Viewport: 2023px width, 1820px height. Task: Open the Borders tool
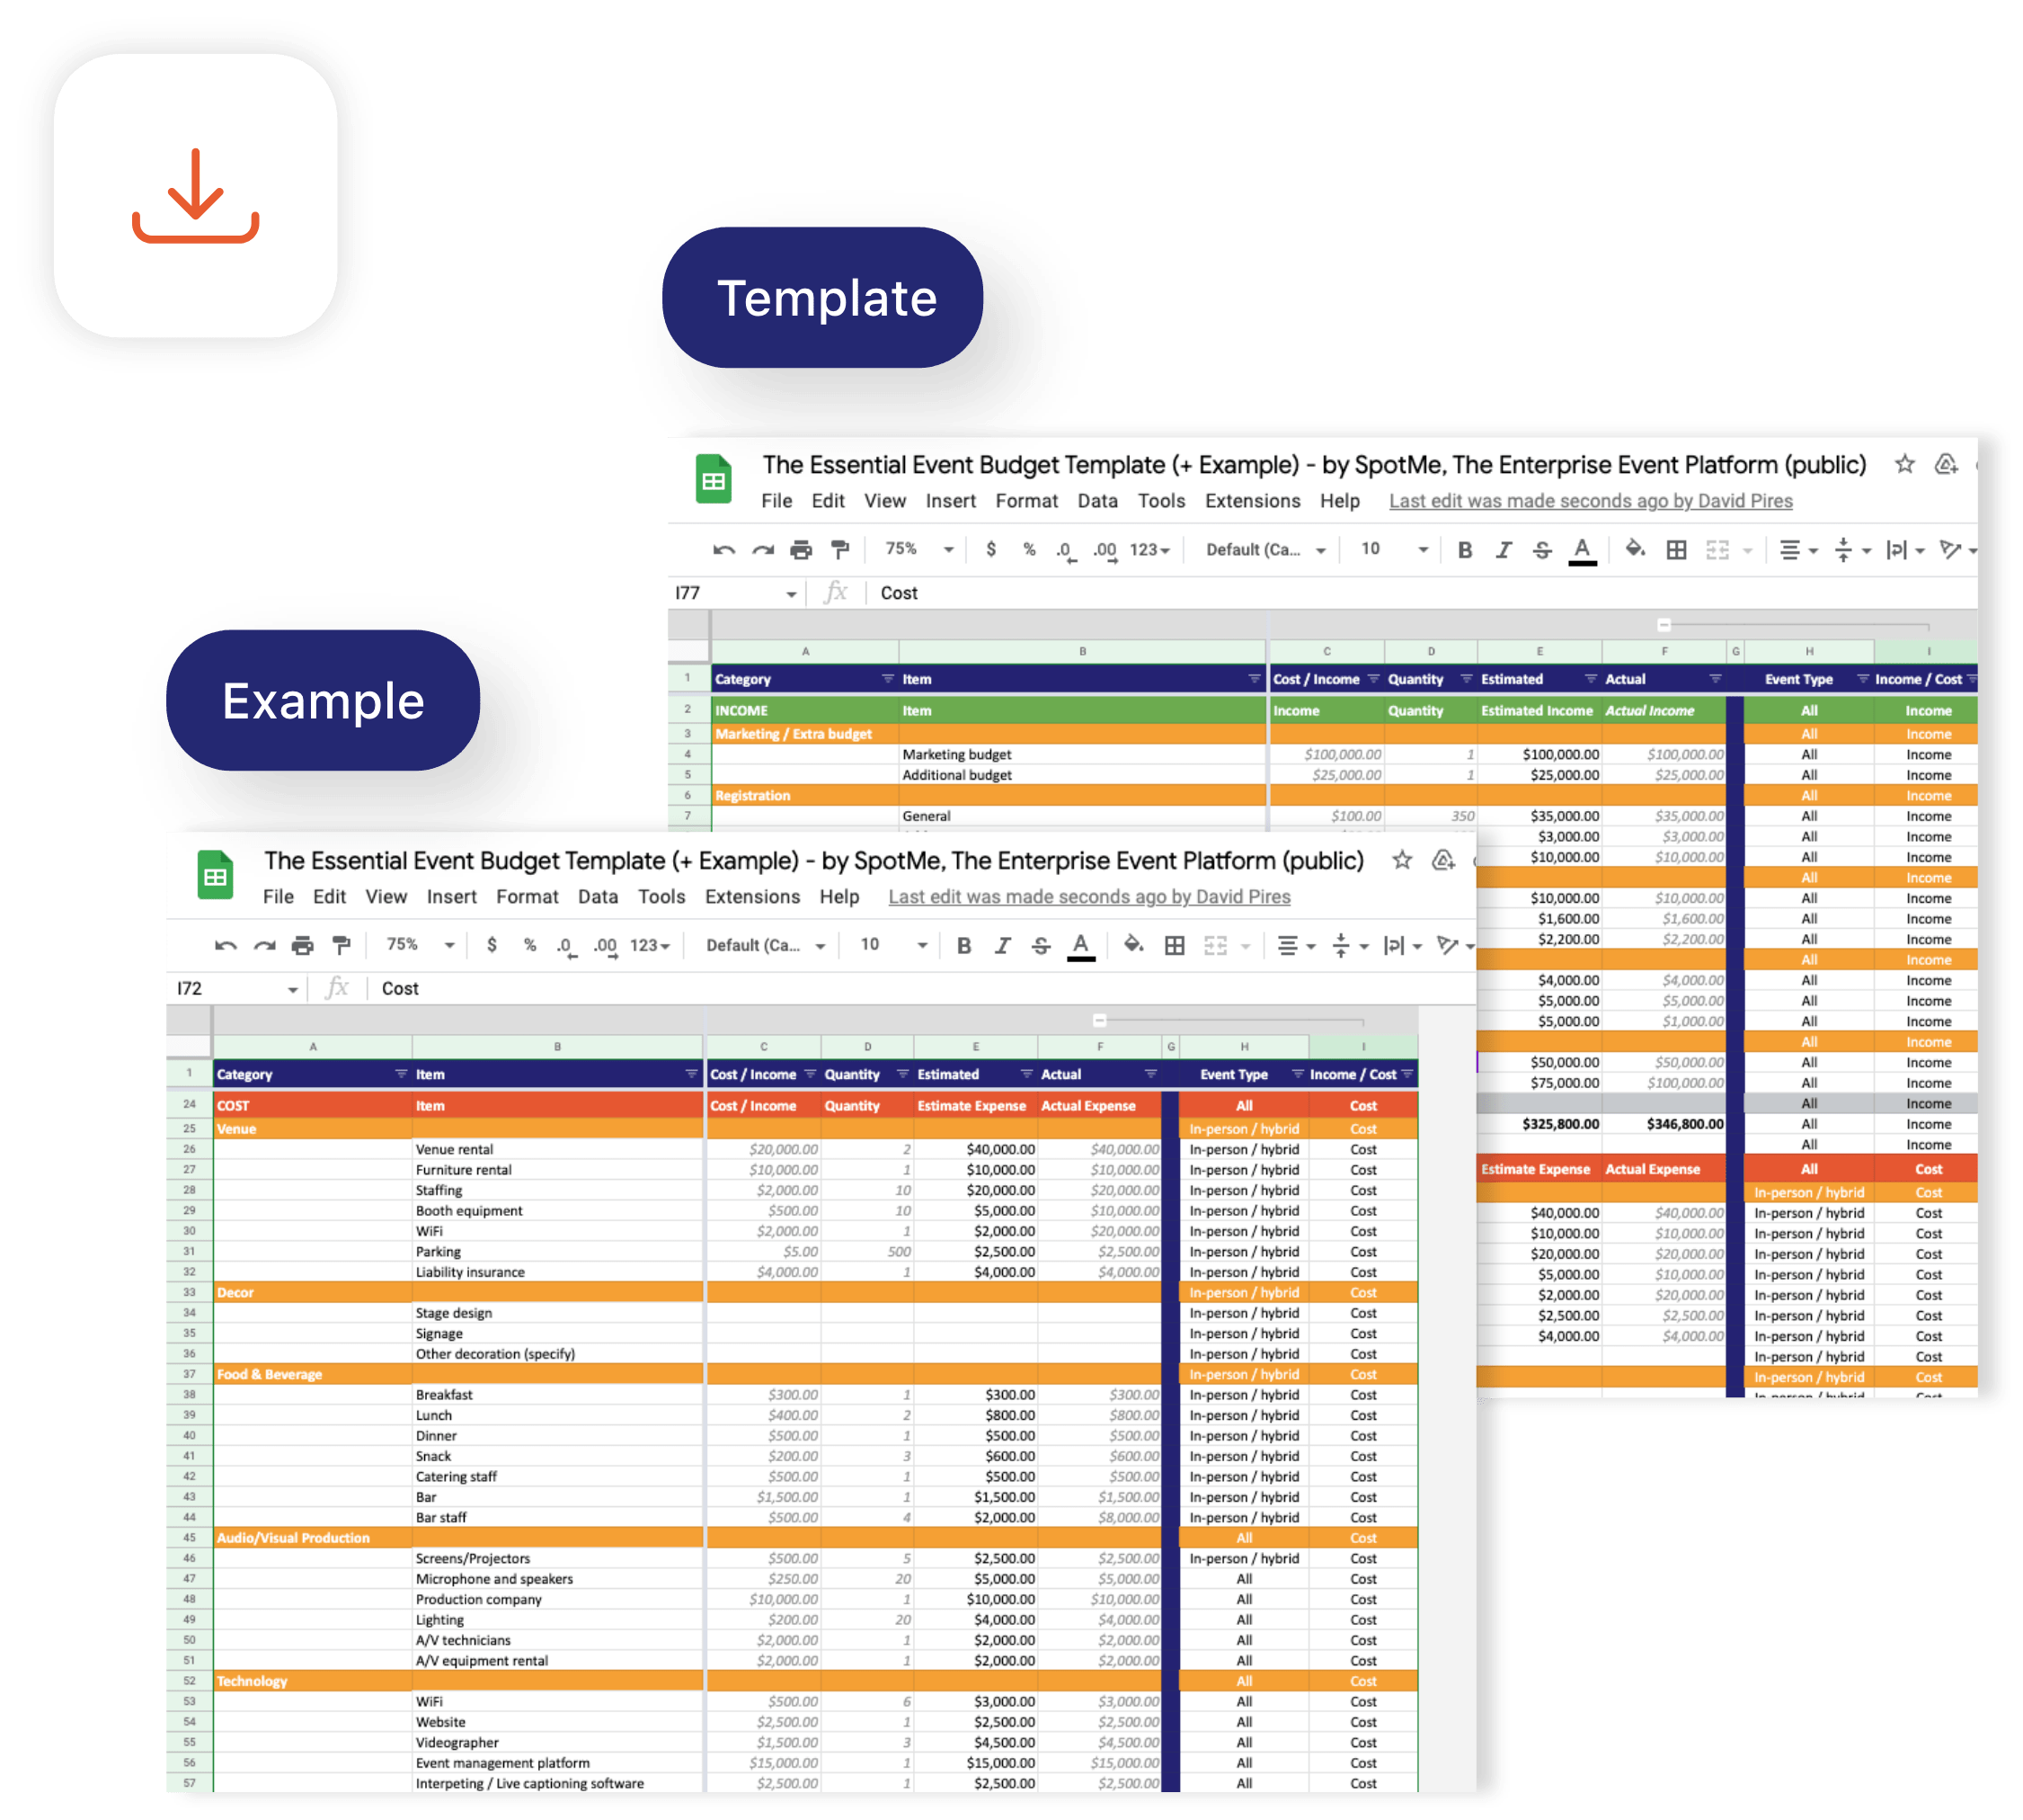[x=1174, y=945]
